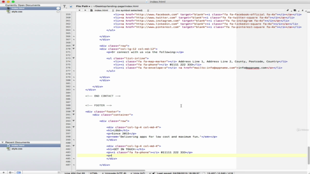310x174 pixels.
Task: Click index.html file icon in Recent Documents
Action: [9, 145]
